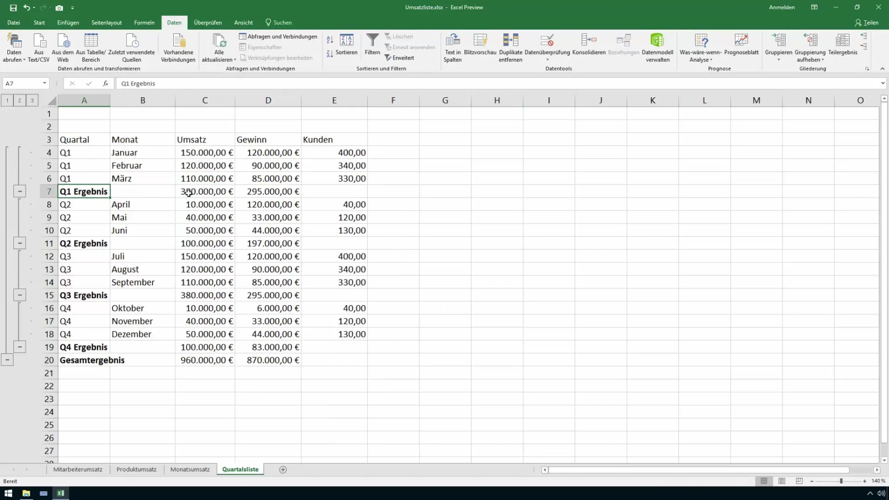
Task: Open Windows Start menu
Action: pyautogui.click(x=8, y=493)
